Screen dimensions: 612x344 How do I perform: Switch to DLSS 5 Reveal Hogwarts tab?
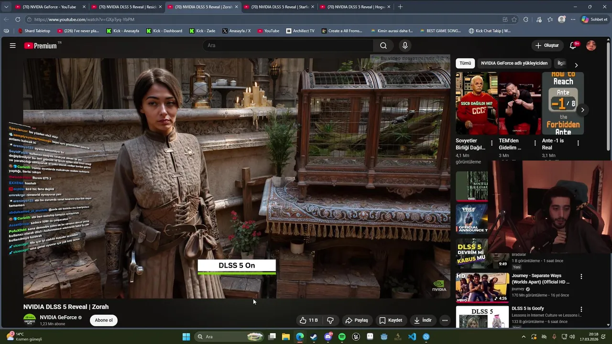(355, 7)
